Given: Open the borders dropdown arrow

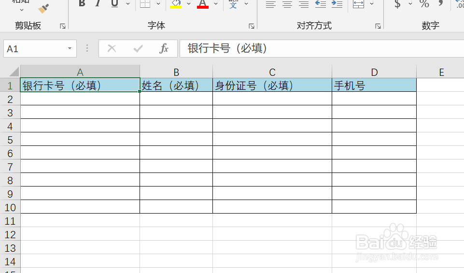Looking at the screenshot, I should (x=158, y=4).
